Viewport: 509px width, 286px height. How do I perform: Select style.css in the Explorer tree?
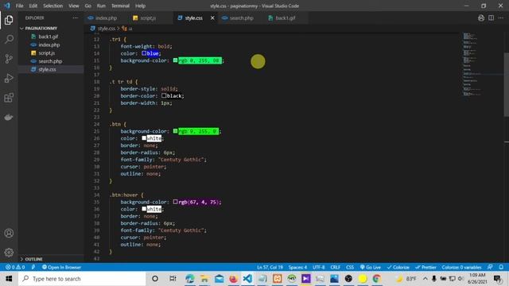[x=47, y=69]
